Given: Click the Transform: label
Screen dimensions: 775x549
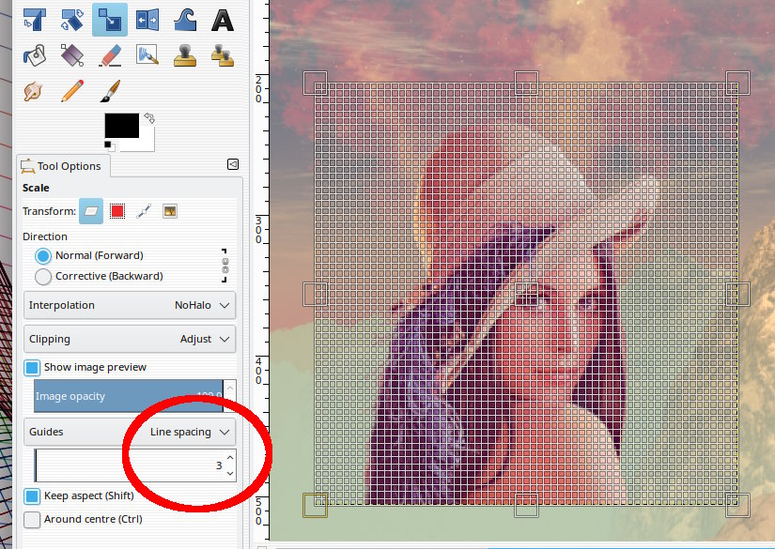Looking at the screenshot, I should click(49, 211).
